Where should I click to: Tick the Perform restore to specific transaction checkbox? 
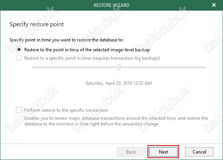[19, 110]
